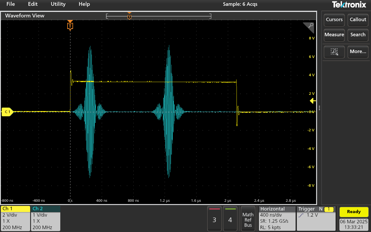Add channel 4 with its button

pos(230,219)
